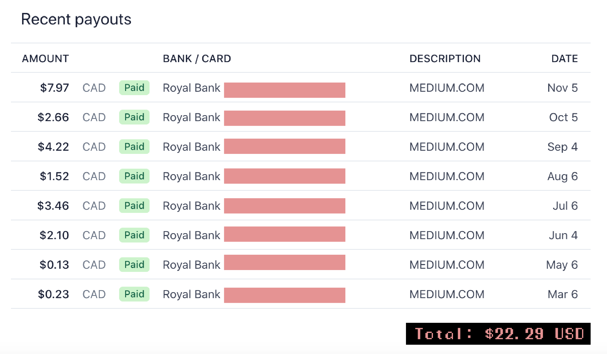Click the Paid badge on the $2.66 payout

[134, 117]
